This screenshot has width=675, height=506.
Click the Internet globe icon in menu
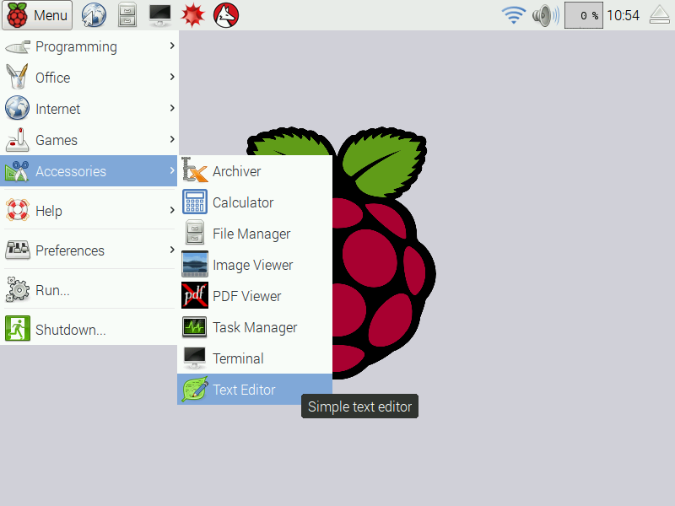(x=17, y=108)
